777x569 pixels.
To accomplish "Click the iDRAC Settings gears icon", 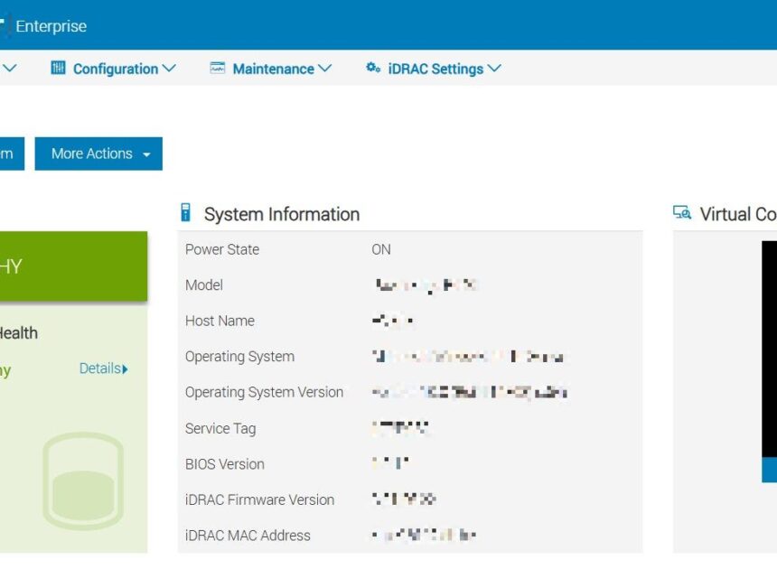I will (x=373, y=68).
